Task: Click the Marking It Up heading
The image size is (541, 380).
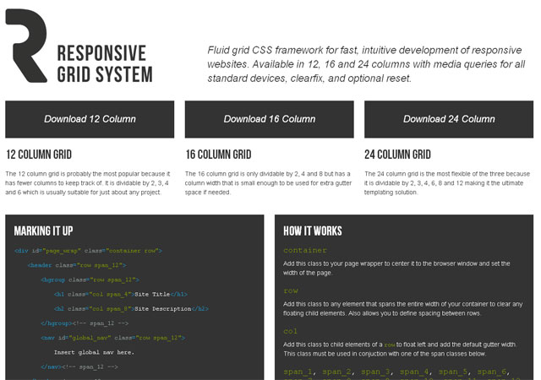Action: coord(43,231)
